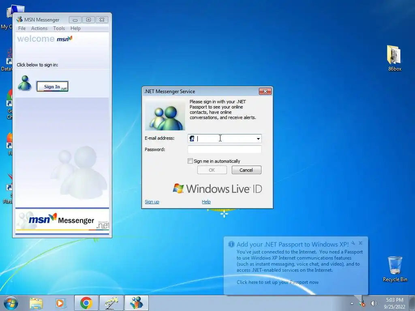Screen dimensions: 415x311
Task: Click the MSN Messenger title bar icon
Action: click(19, 19)
